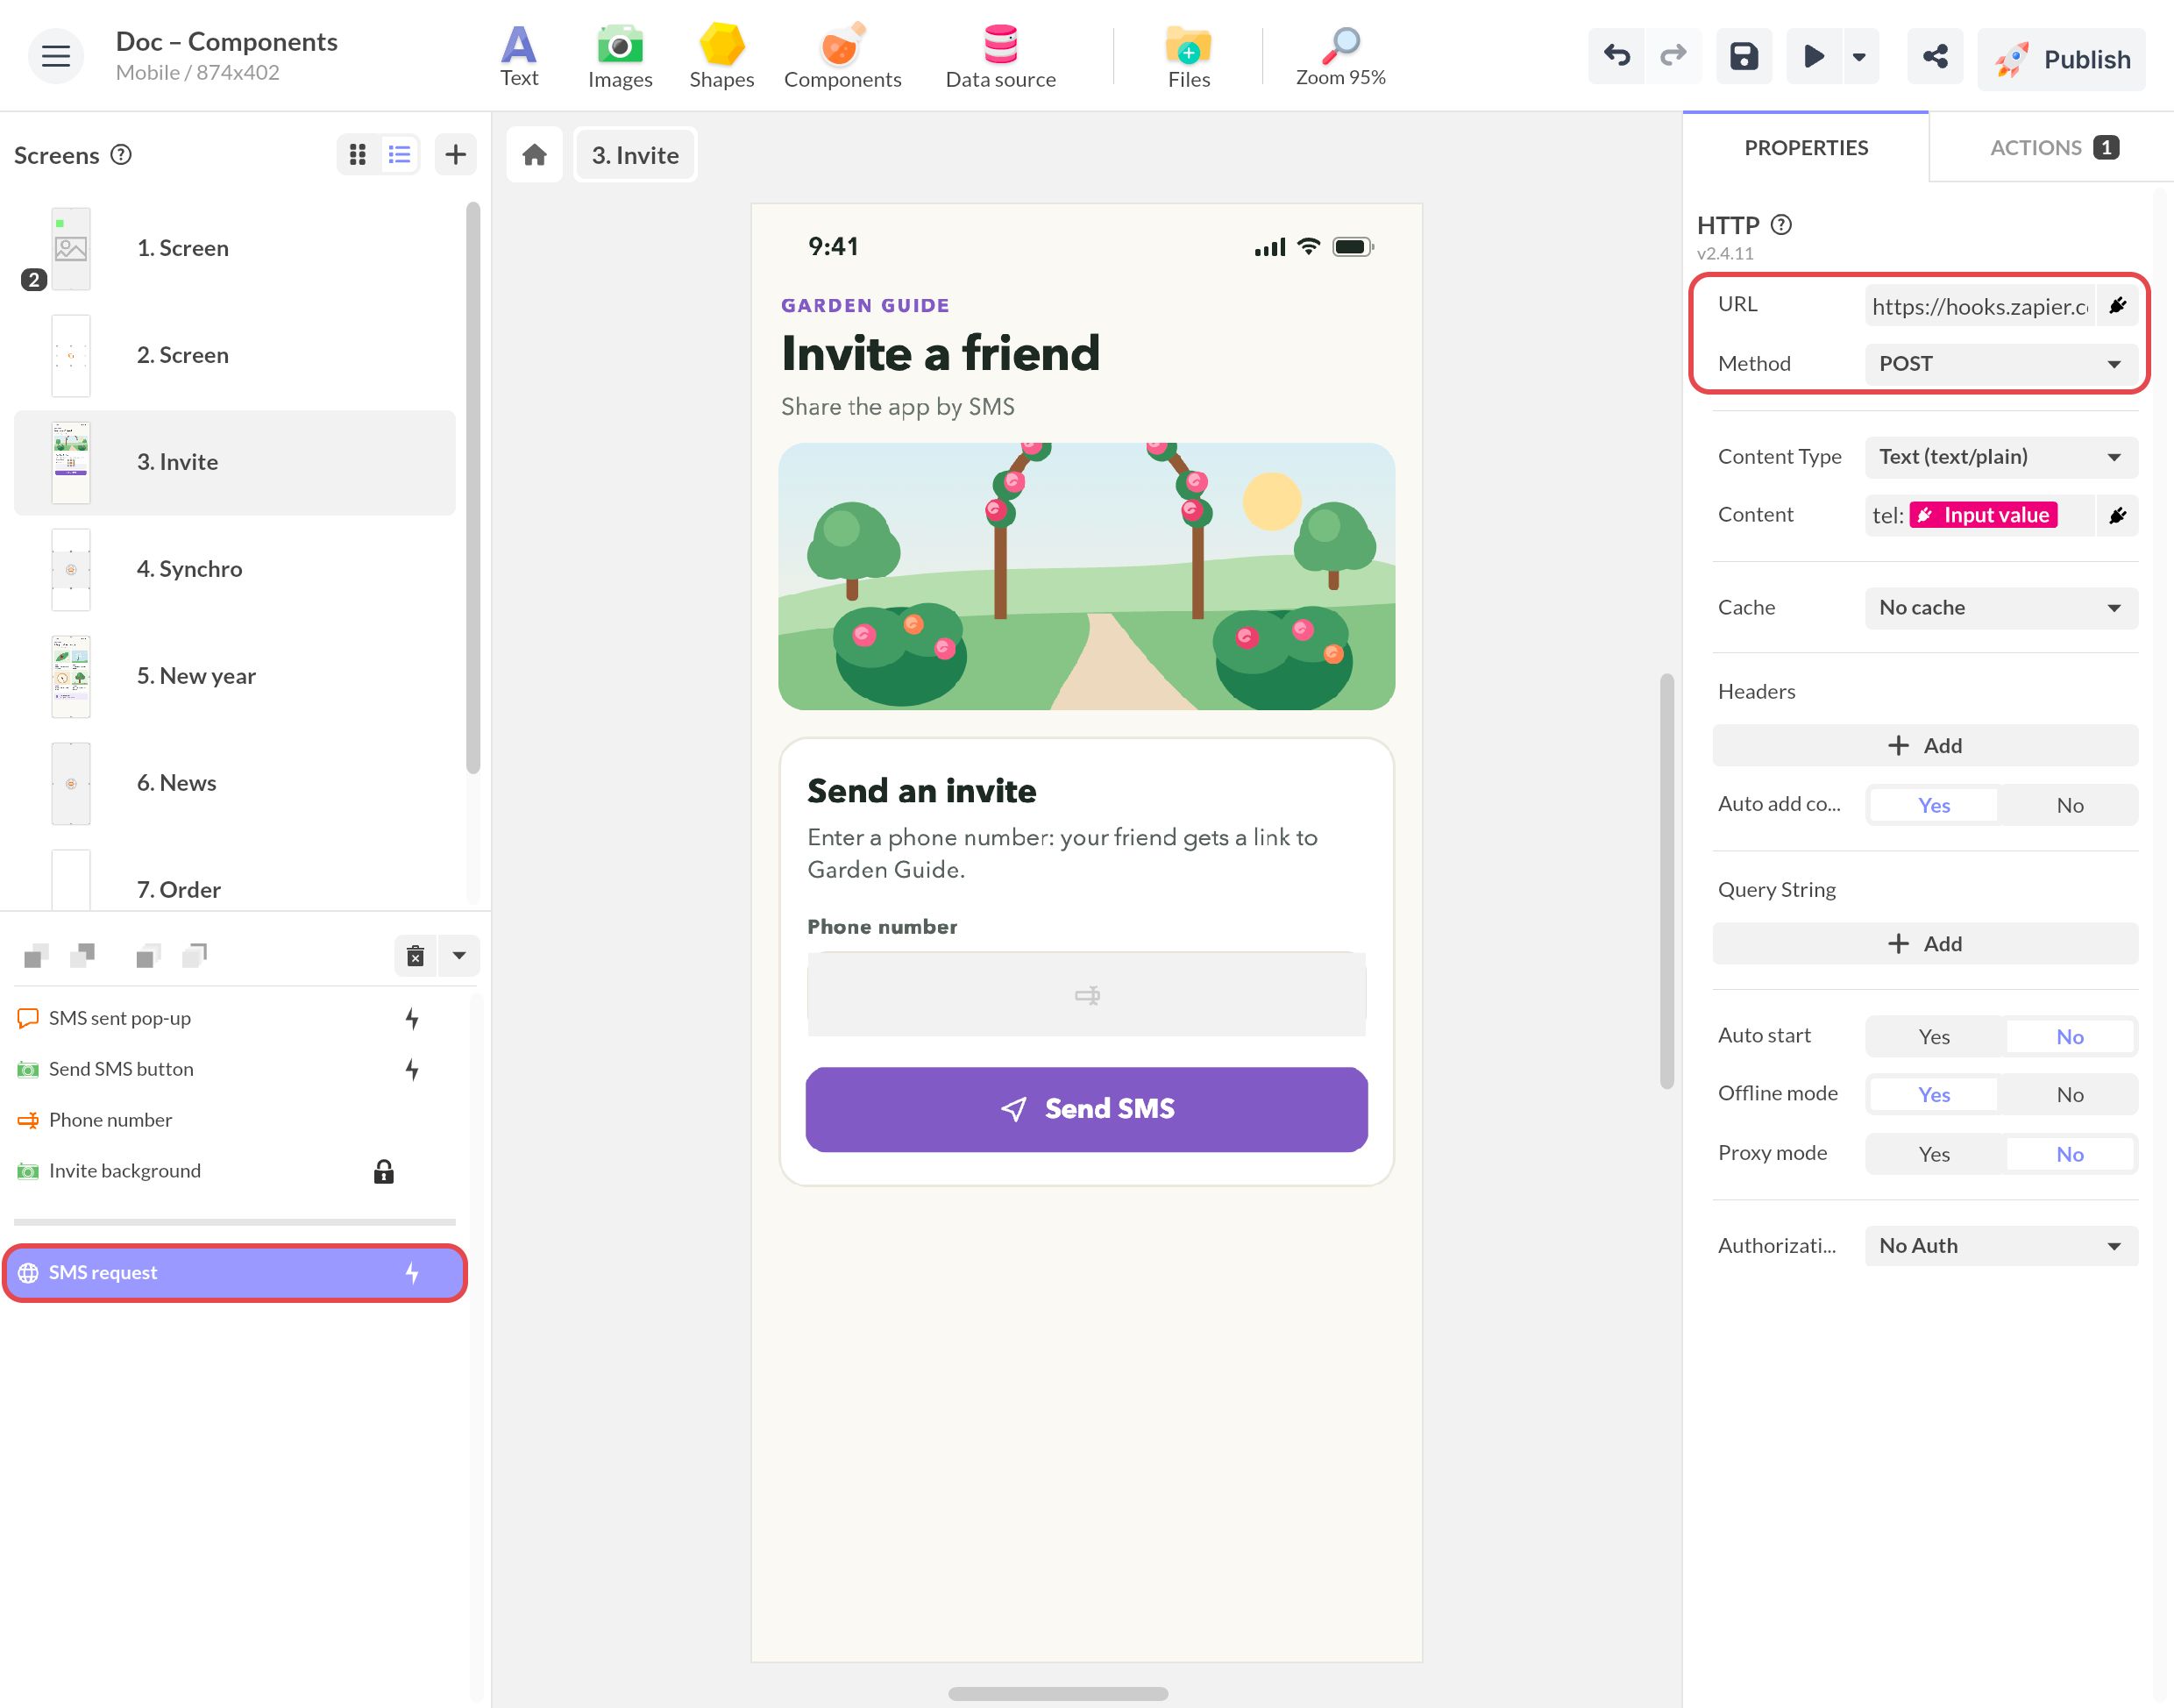The height and width of the screenshot is (1708, 2174).
Task: Open the Authorization No Auth dropdown
Action: [x=2001, y=1246]
